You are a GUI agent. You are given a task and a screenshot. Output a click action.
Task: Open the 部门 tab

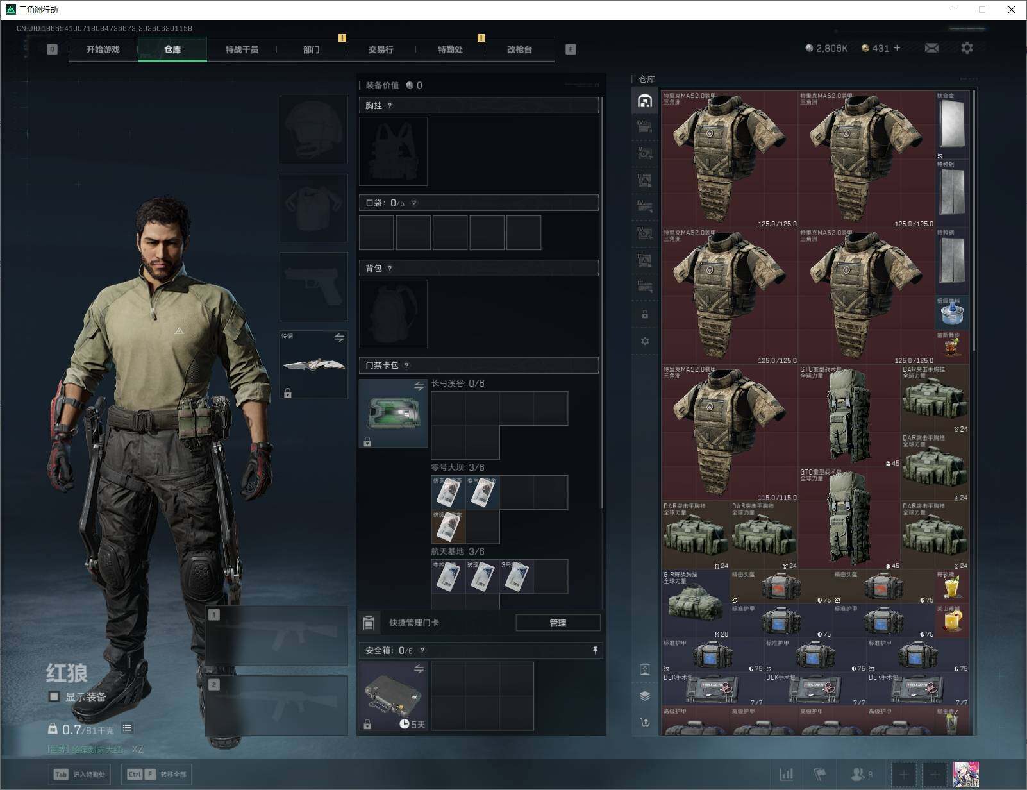coord(312,49)
